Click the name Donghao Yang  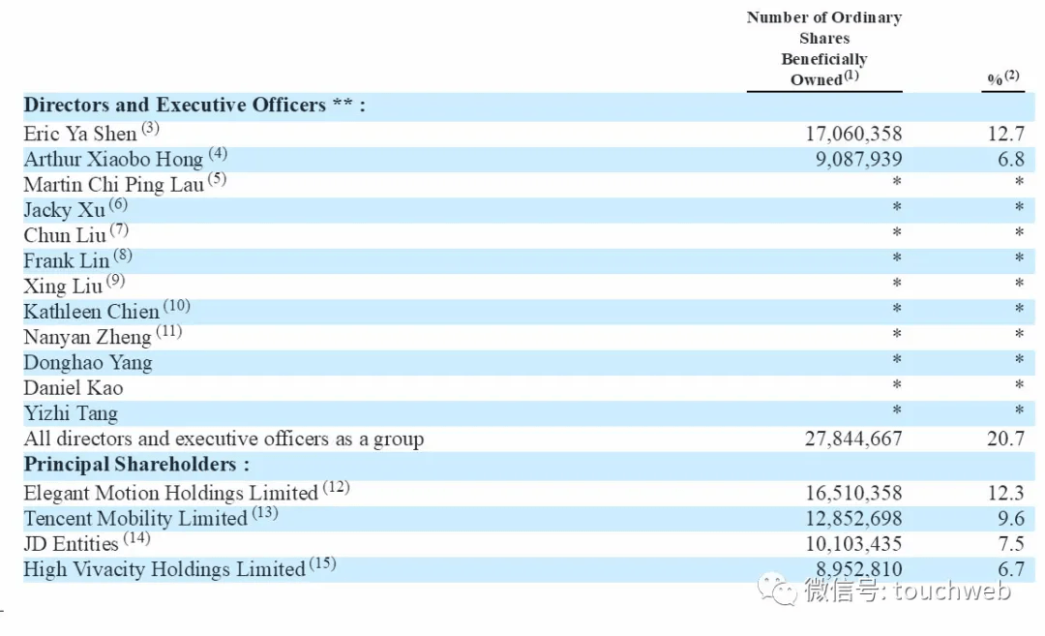(88, 363)
